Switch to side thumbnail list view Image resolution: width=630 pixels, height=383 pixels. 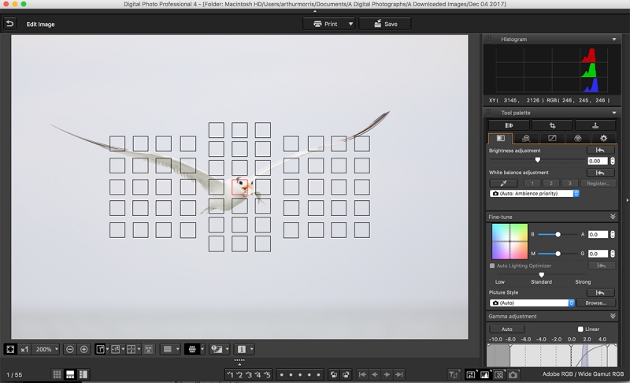pyautogui.click(x=83, y=374)
